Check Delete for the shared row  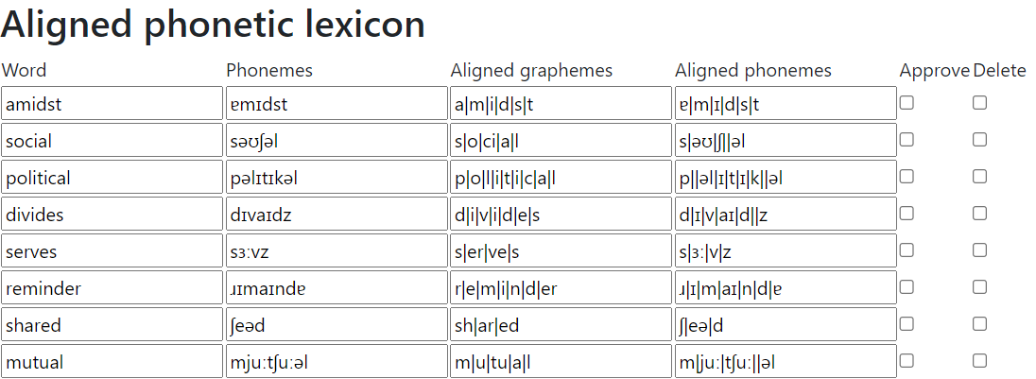[979, 324]
